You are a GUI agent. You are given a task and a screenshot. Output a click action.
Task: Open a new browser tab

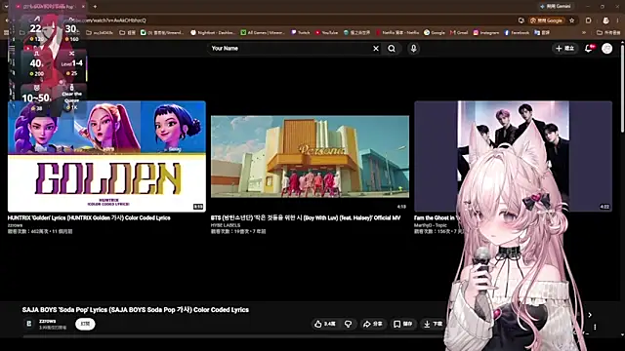pos(95,7)
